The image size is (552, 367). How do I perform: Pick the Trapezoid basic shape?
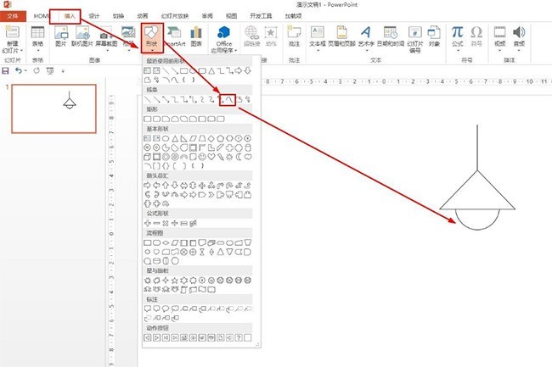[x=202, y=138]
